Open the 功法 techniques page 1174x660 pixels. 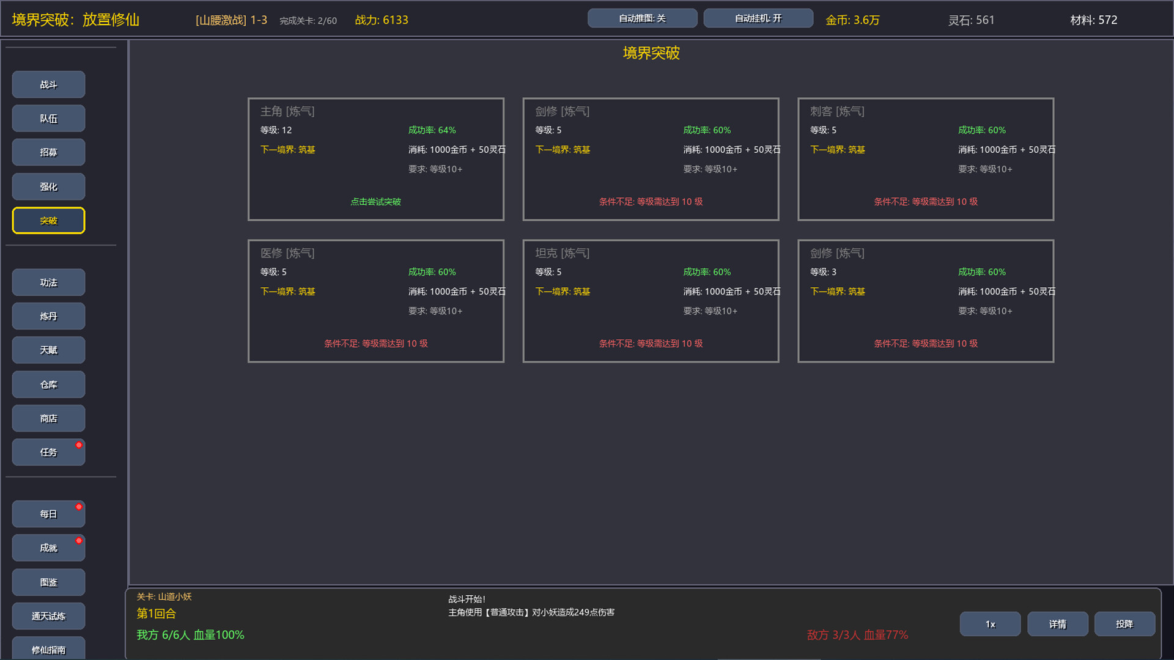[48, 282]
